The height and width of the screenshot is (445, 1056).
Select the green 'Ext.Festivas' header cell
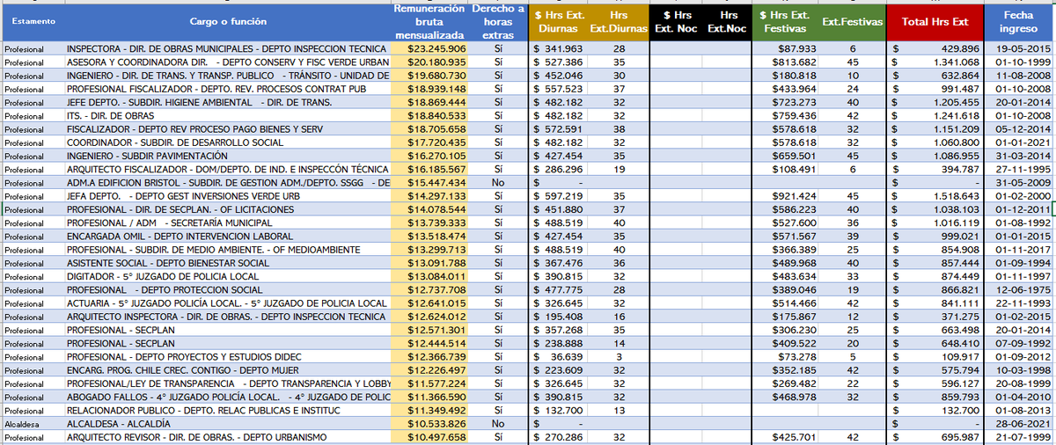pyautogui.click(x=852, y=22)
